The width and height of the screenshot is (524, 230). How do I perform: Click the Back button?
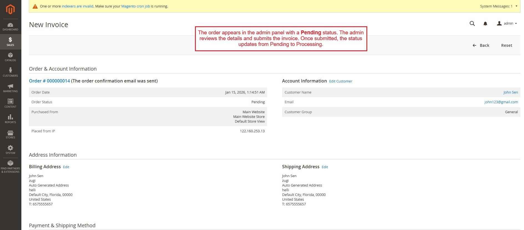click(x=481, y=45)
